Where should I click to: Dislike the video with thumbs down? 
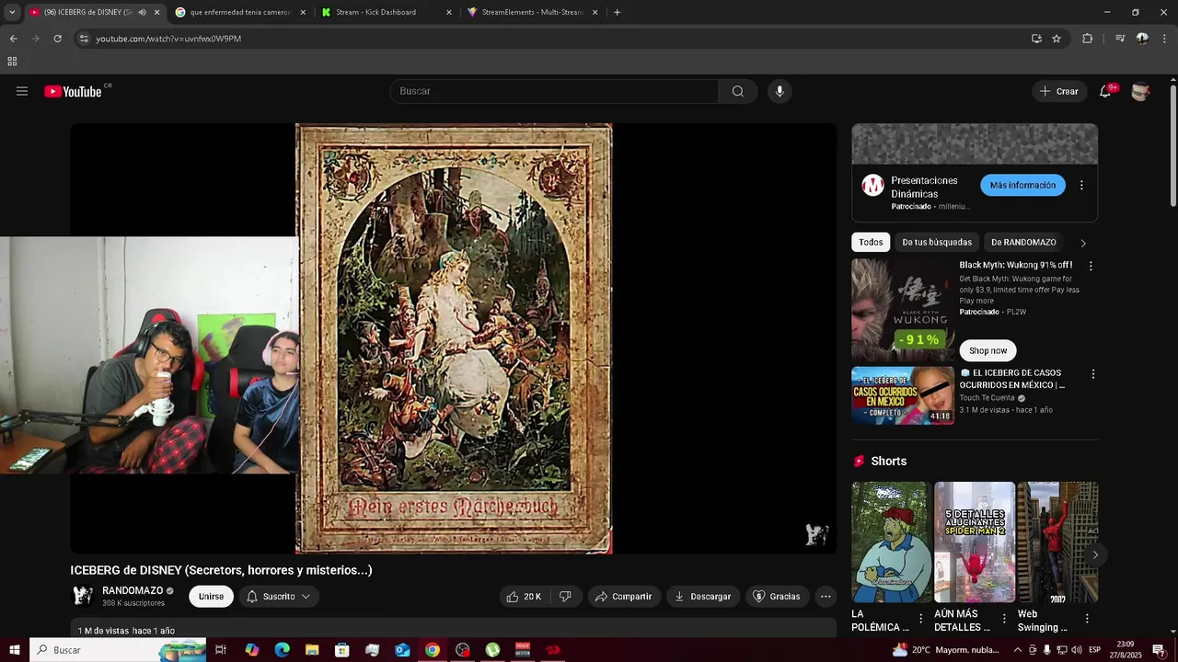tap(565, 597)
